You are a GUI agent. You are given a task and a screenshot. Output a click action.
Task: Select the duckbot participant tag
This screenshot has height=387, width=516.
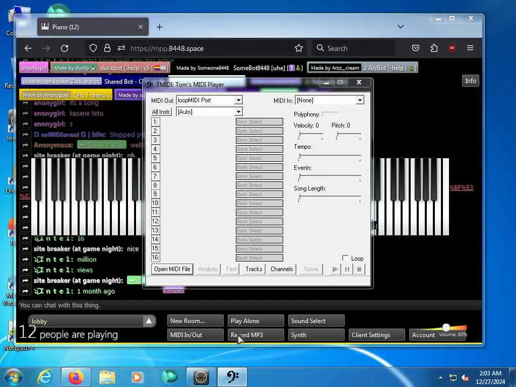click(110, 68)
